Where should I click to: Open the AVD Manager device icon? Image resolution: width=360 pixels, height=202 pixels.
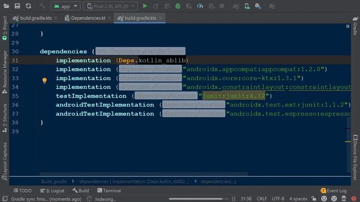247,6
